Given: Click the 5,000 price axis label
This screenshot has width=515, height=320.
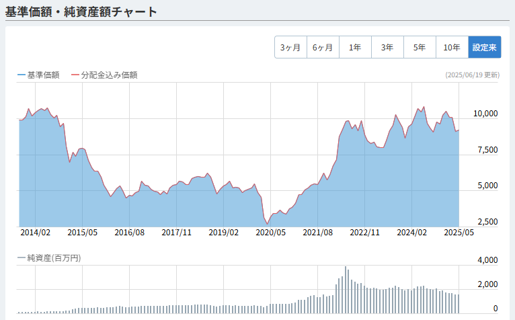Looking at the screenshot, I should (487, 186).
